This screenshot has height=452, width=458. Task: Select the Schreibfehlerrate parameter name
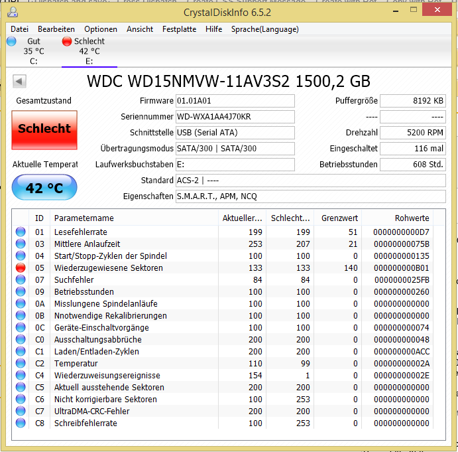[86, 423]
